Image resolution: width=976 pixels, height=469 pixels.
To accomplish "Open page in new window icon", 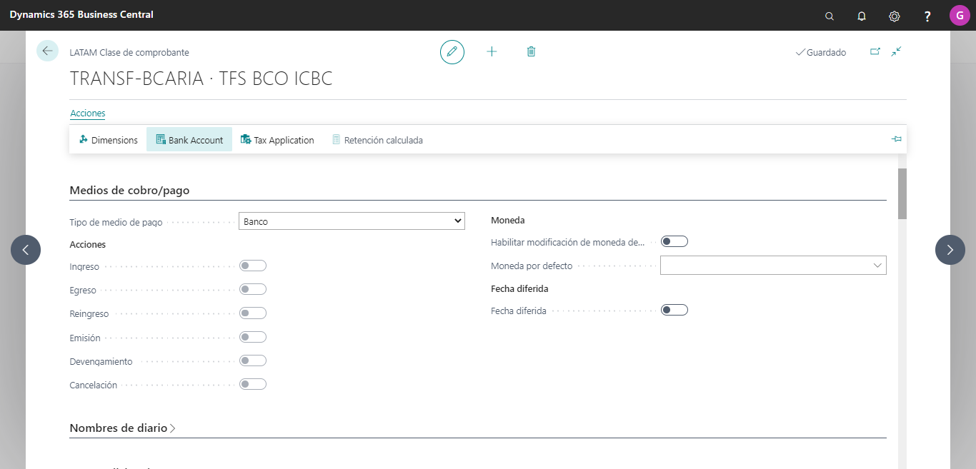I will [x=875, y=51].
